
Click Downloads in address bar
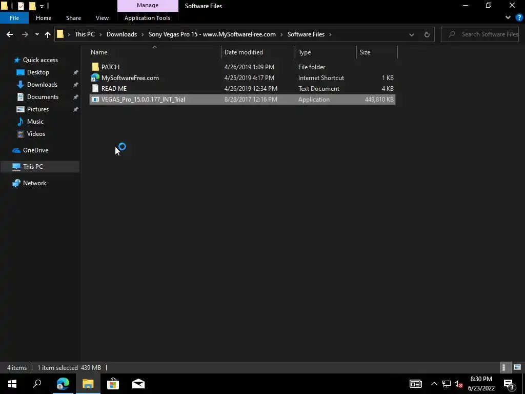tap(122, 34)
